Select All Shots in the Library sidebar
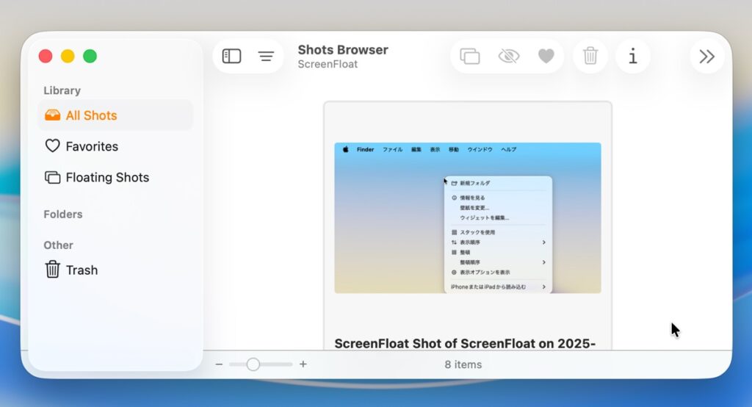This screenshot has width=752, height=407. pos(91,115)
